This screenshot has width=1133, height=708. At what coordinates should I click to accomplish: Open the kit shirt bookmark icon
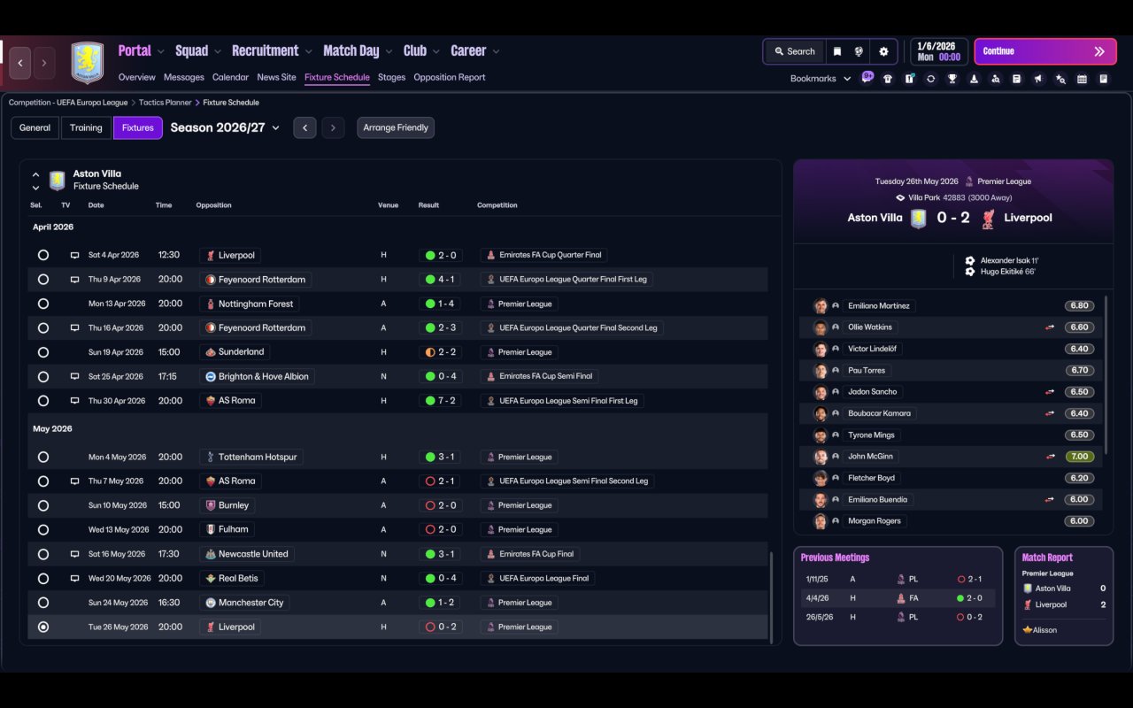coord(888,79)
